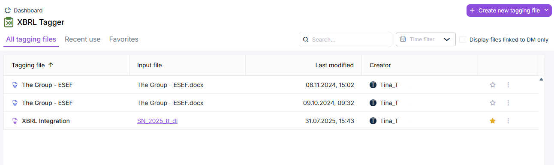Open the SN_2025_tt_dl input file link
This screenshot has height=165, width=554.
pyautogui.click(x=157, y=121)
